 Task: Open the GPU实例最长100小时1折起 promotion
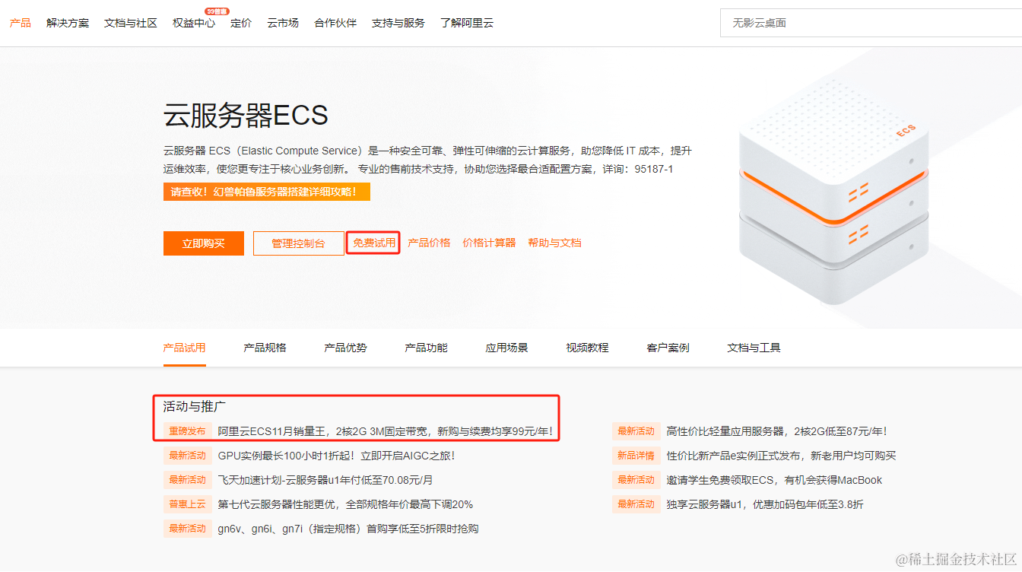click(x=336, y=456)
